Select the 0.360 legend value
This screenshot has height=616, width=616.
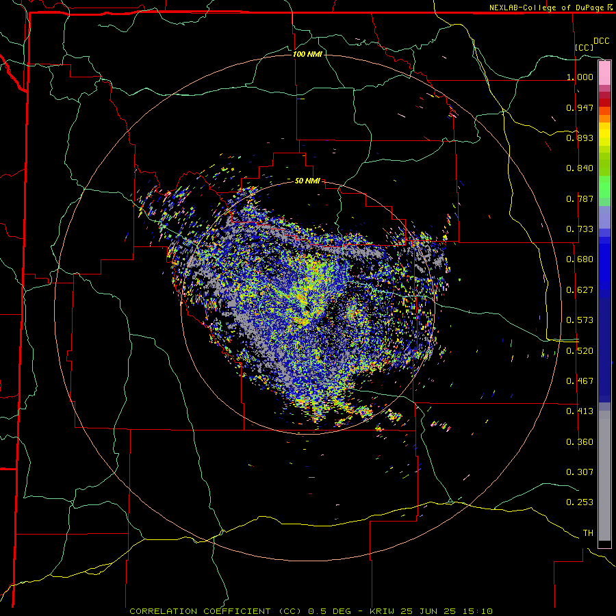click(580, 442)
